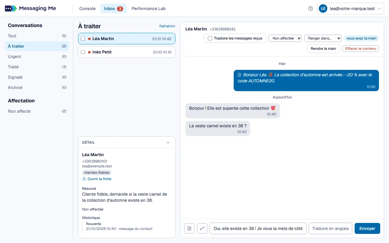The height and width of the screenshot is (243, 389).
Task: Click into the message reply input field
Action: [258, 228]
